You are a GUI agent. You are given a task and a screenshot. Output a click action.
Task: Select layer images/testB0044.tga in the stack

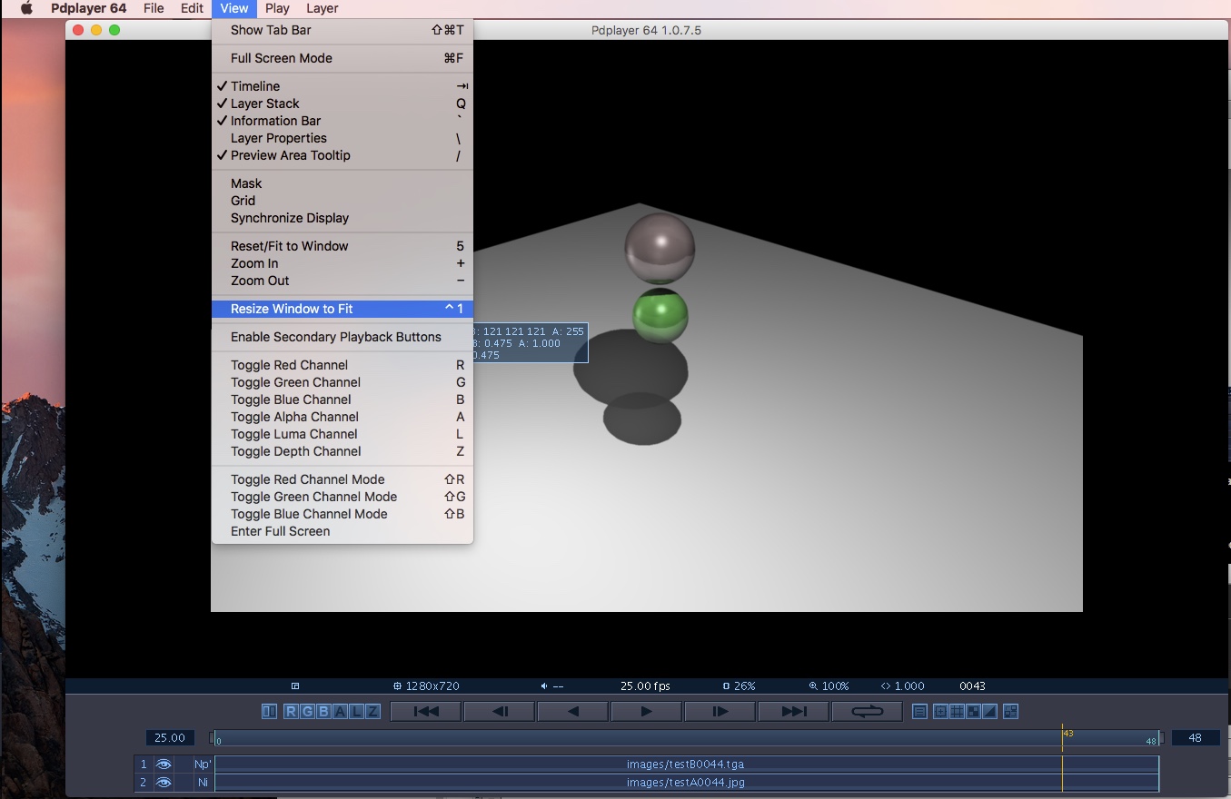coord(686,764)
